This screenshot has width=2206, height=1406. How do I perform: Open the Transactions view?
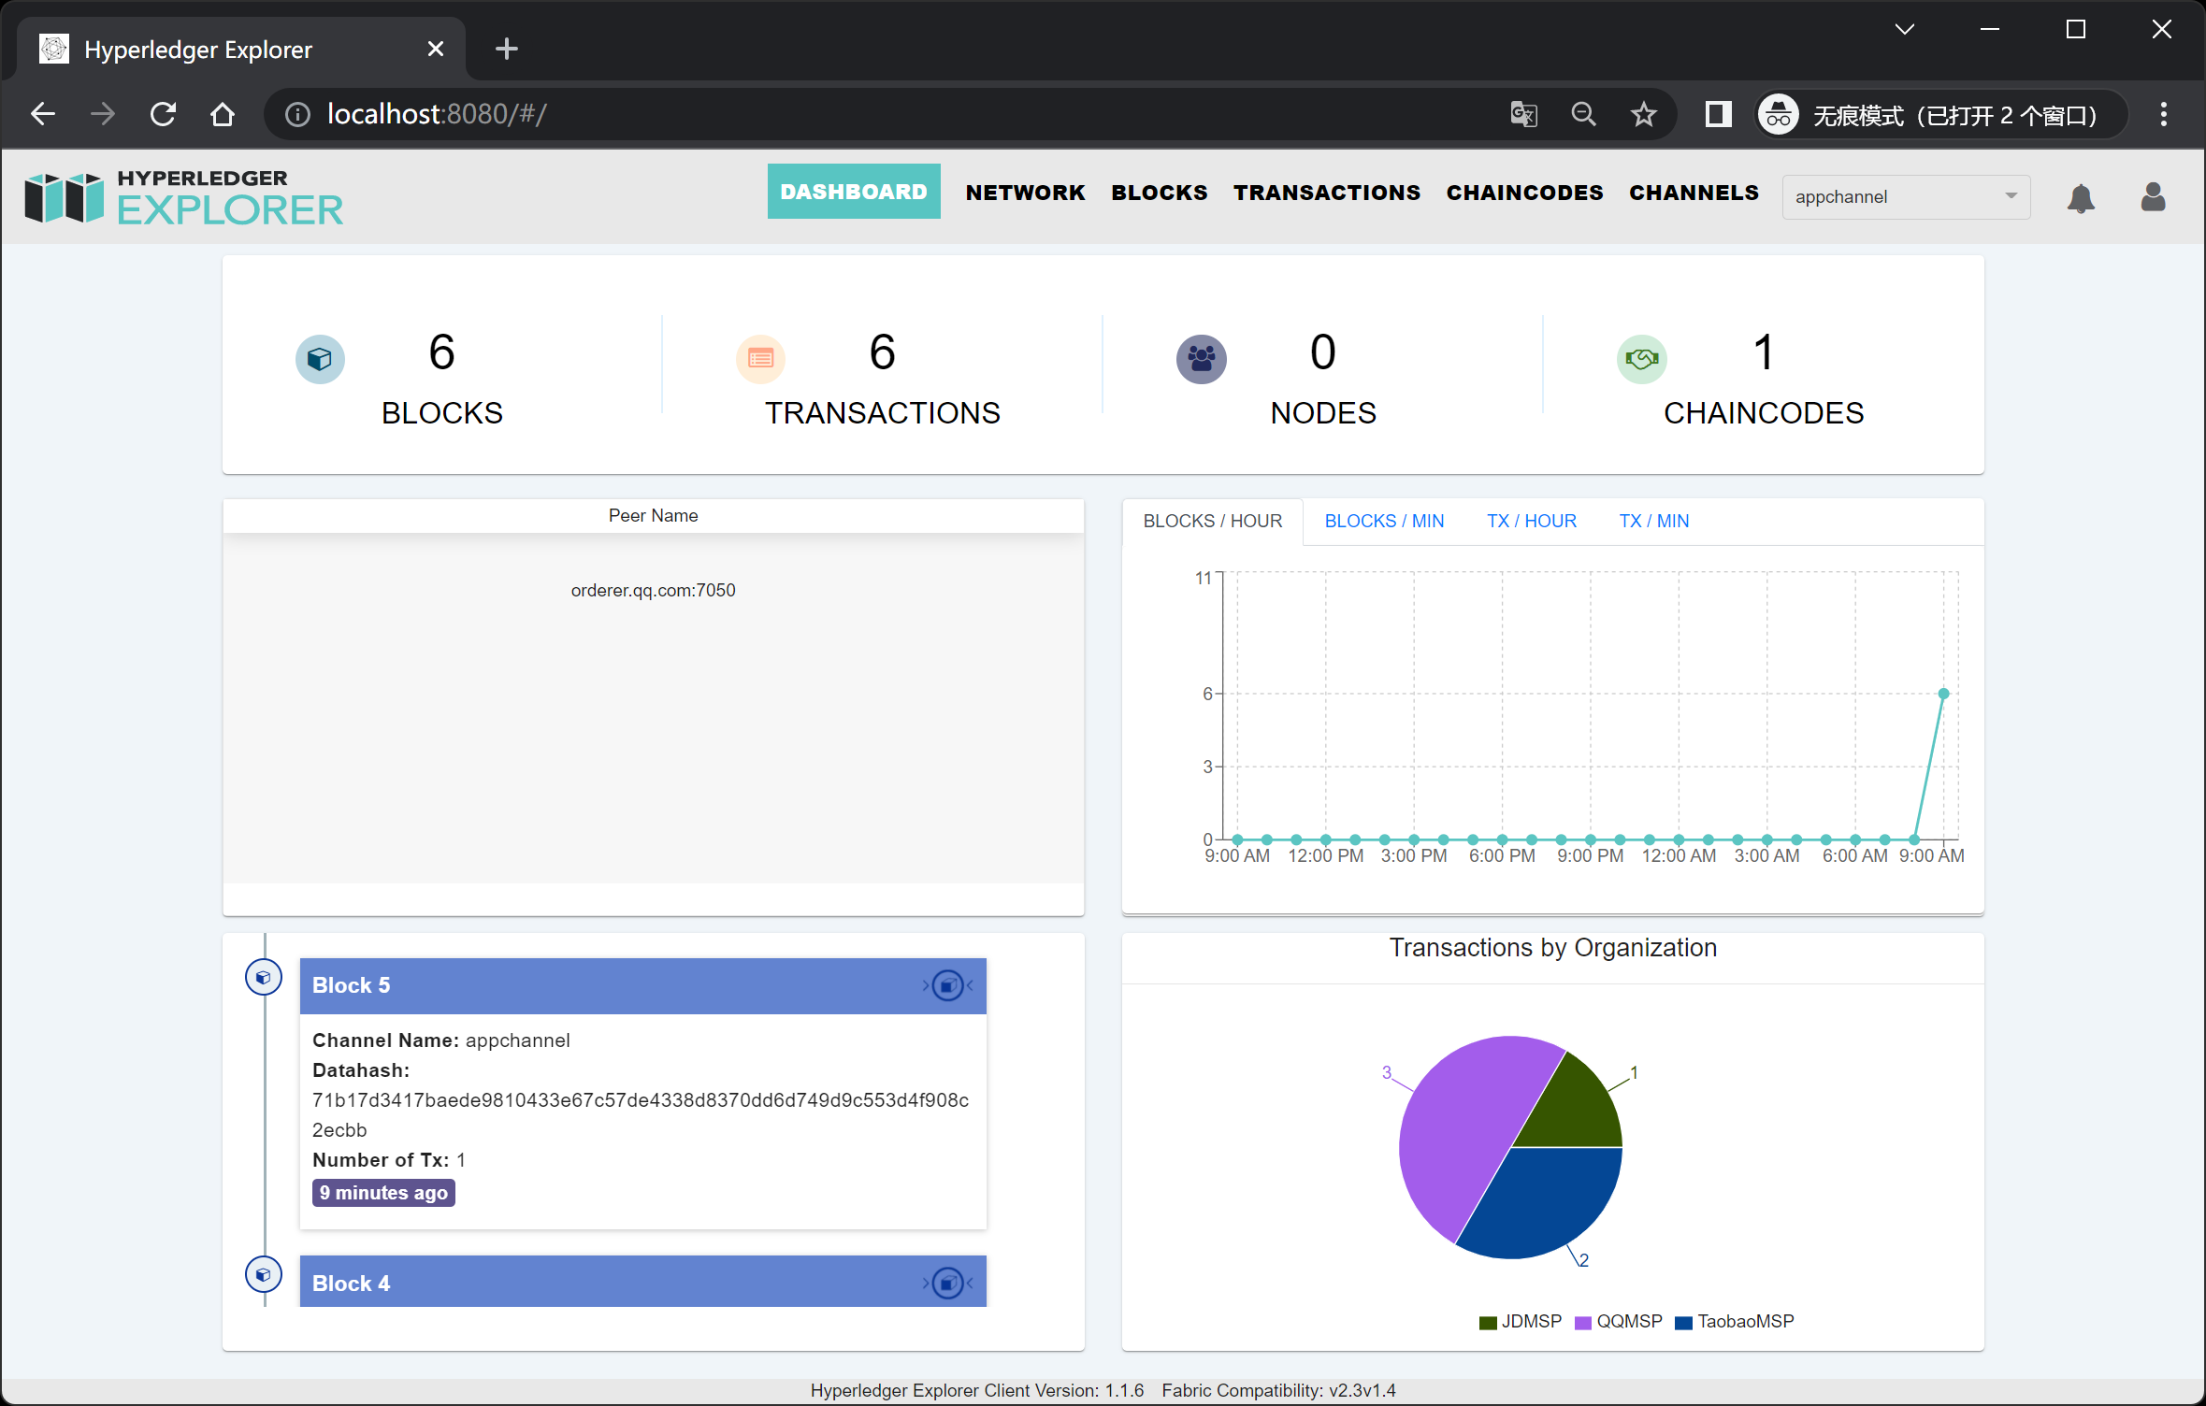[1326, 193]
